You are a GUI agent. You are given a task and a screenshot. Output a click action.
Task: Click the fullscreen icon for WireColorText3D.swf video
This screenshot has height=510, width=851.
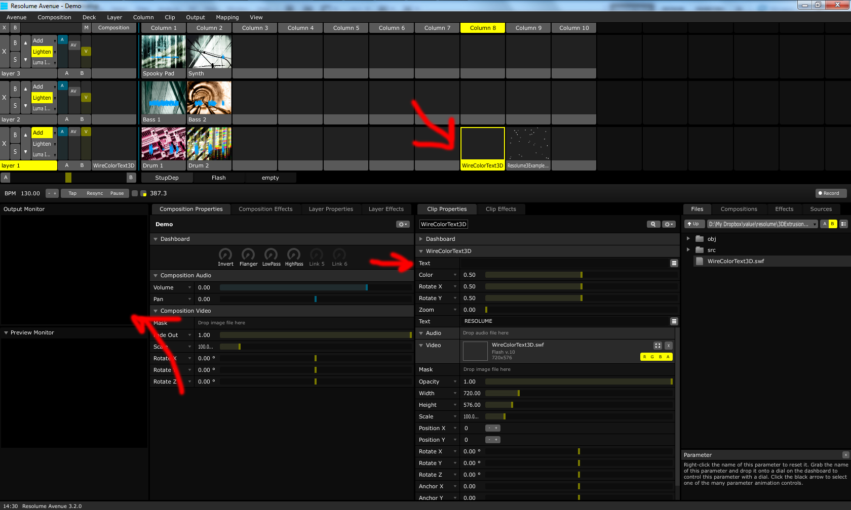(657, 346)
